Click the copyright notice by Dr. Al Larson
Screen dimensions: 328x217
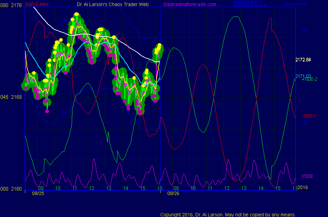point(228,215)
